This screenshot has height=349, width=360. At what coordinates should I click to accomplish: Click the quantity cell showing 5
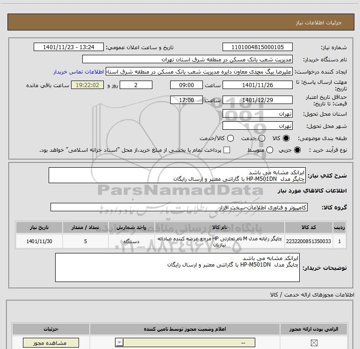click(85, 241)
